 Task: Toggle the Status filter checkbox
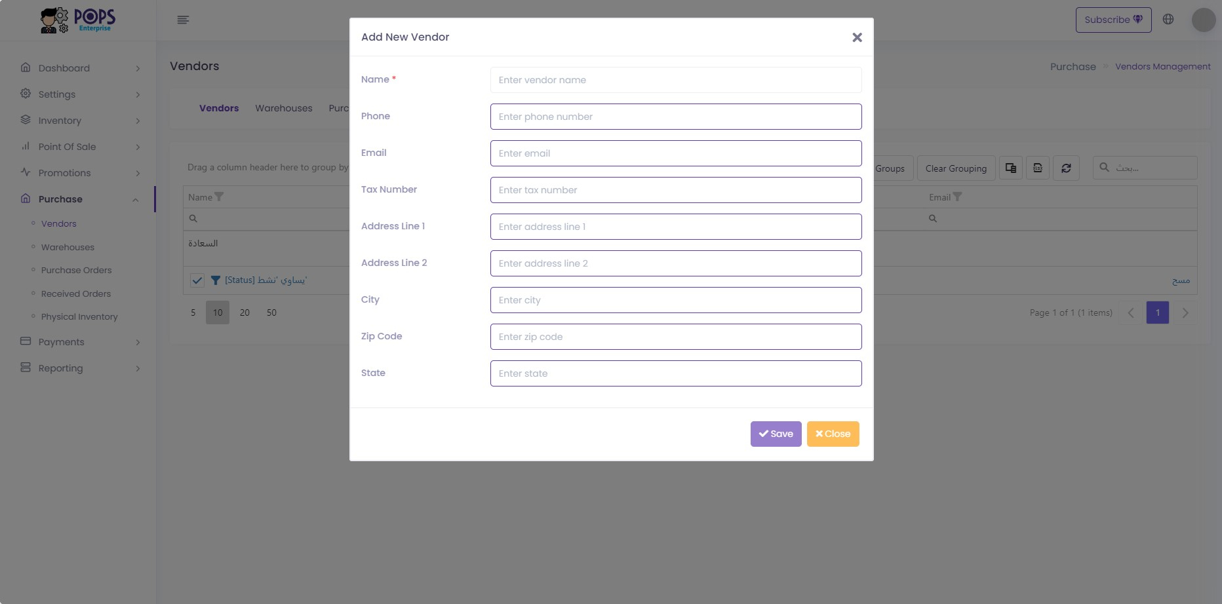tap(197, 280)
